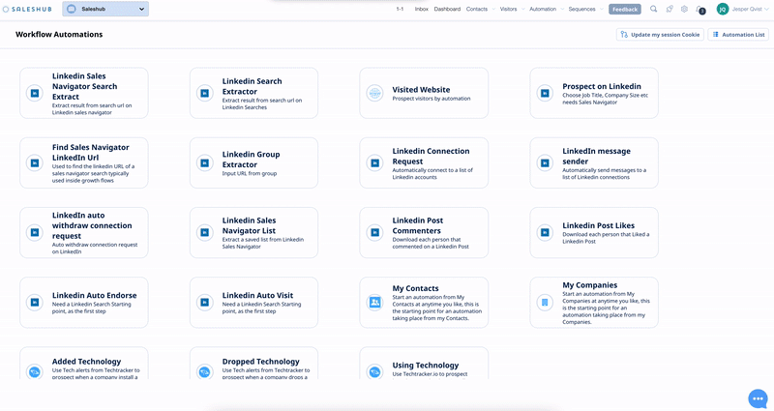The height and width of the screenshot is (411, 774).
Task: Open the search magnifier icon
Action: click(654, 9)
